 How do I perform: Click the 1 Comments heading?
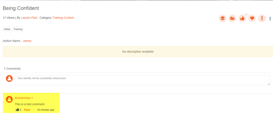pos(12,69)
